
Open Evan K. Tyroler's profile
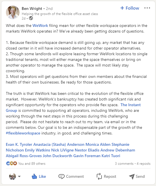pos(19,144)
